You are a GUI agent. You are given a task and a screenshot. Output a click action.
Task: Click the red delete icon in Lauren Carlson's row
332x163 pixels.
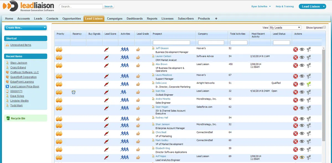[x=295, y=58]
